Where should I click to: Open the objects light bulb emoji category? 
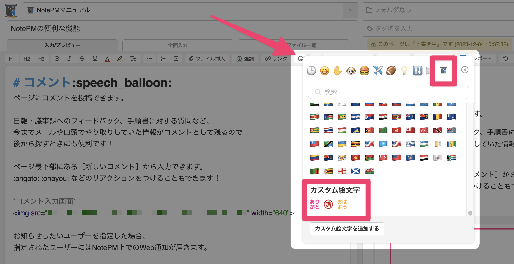point(404,71)
